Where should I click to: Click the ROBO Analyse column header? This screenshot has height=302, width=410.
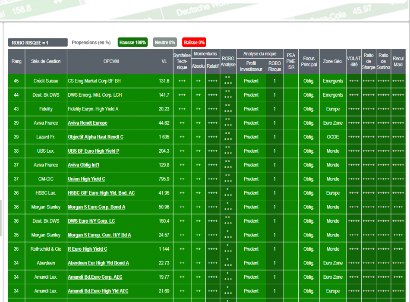228,61
